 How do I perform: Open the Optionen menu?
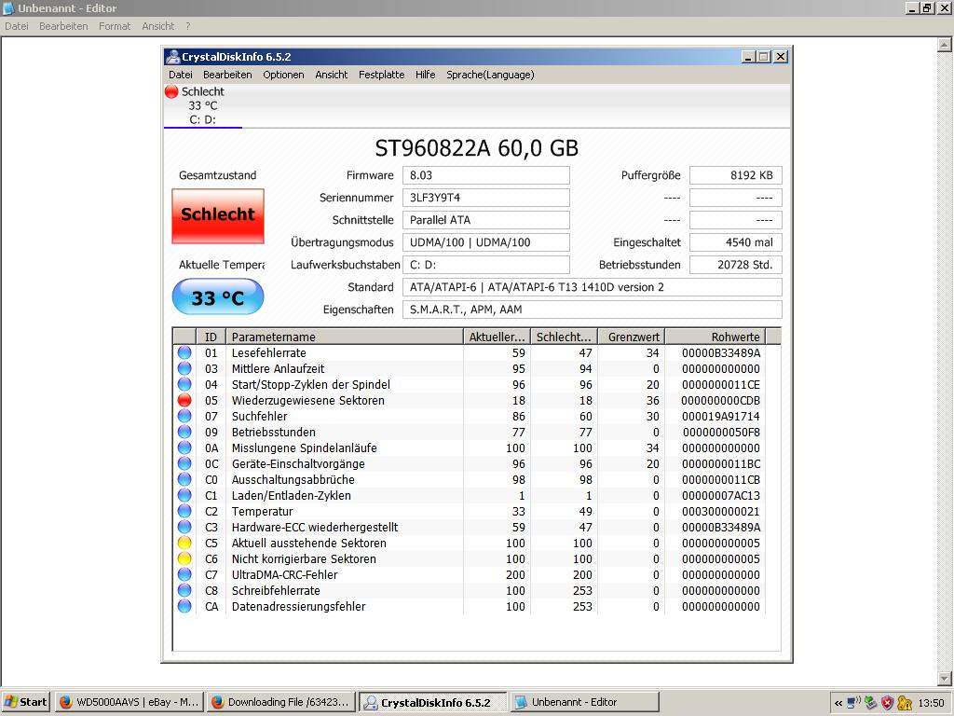(x=283, y=75)
